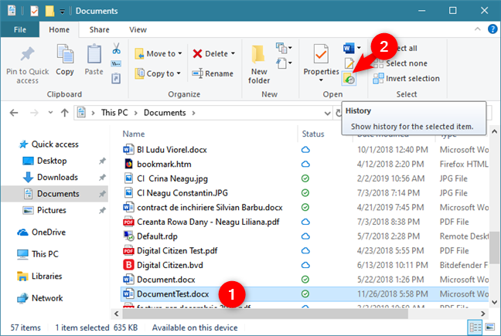501x336 pixels.
Task: Open the Easy access icon dropdown
Action: tap(284, 63)
